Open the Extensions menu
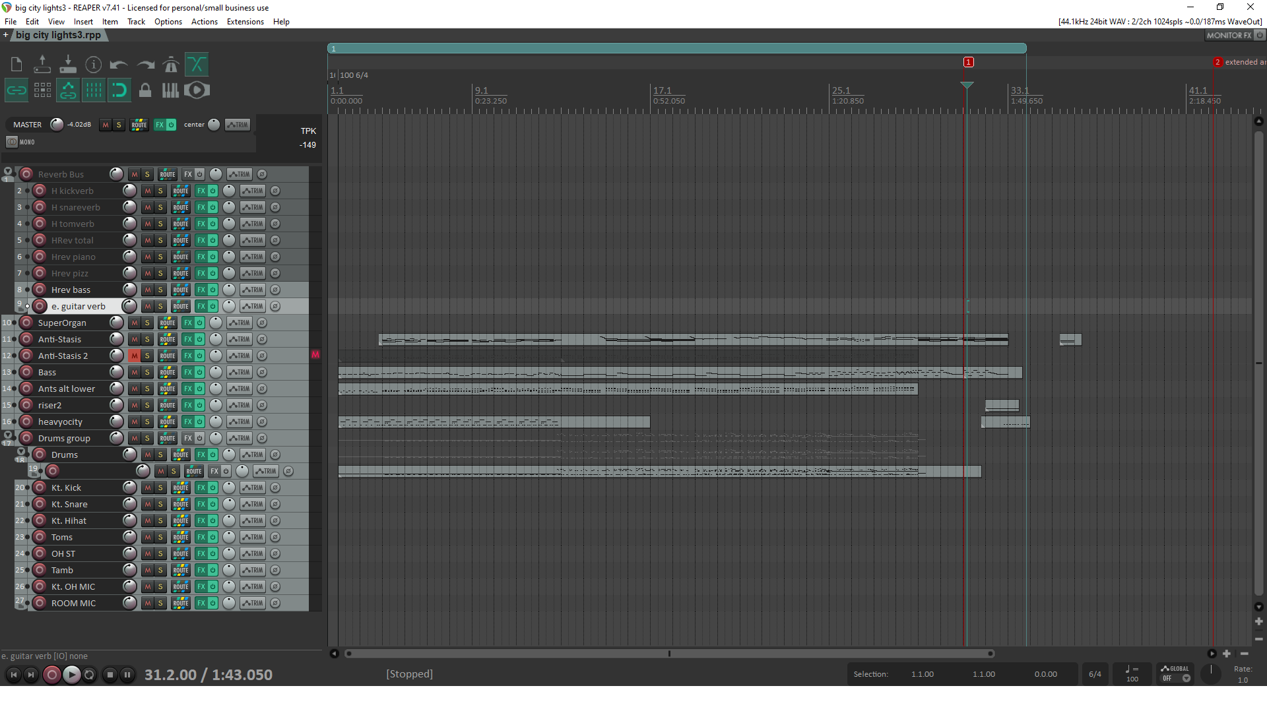The image size is (1267, 719). point(245,22)
